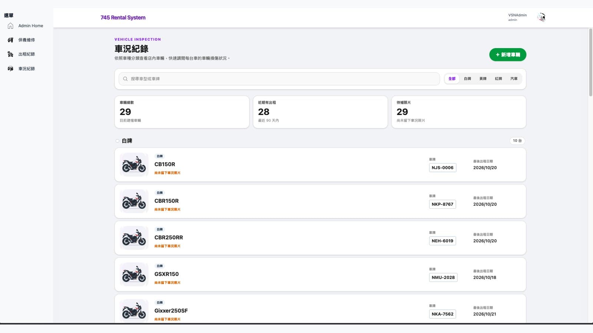Click the circle icon beside 白牌 heading

(x=117, y=141)
